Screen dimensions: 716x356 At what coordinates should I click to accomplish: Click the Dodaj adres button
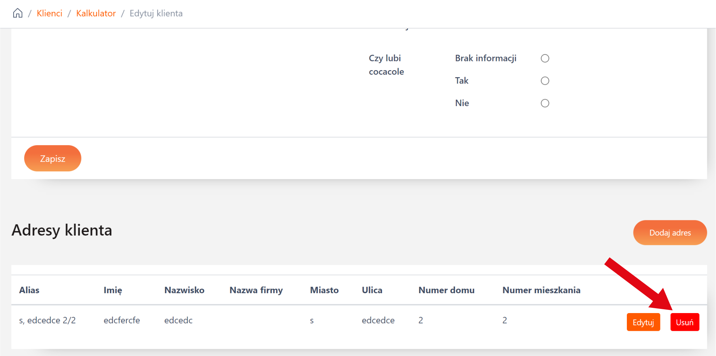tap(670, 232)
